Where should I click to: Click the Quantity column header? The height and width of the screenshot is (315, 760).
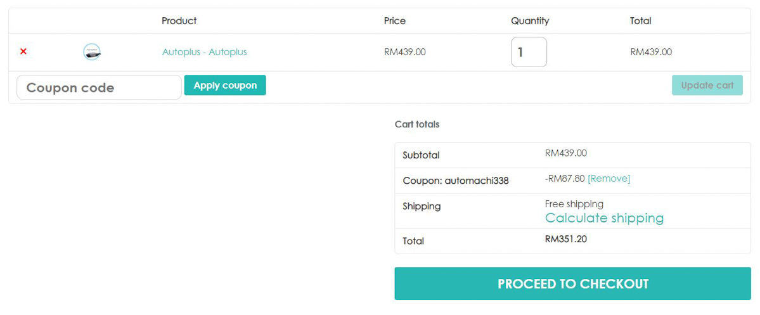[x=530, y=21]
